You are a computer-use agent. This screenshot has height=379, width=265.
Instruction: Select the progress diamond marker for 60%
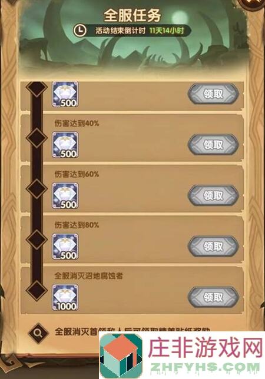[x=37, y=188]
